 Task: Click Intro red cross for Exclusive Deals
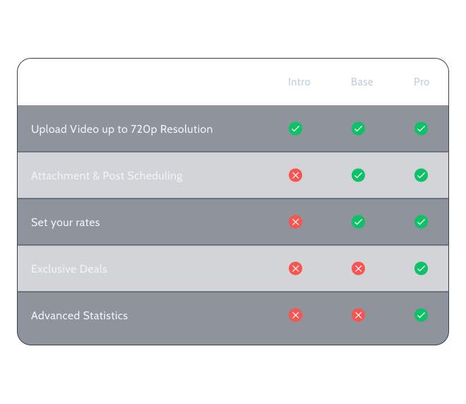pyautogui.click(x=295, y=268)
